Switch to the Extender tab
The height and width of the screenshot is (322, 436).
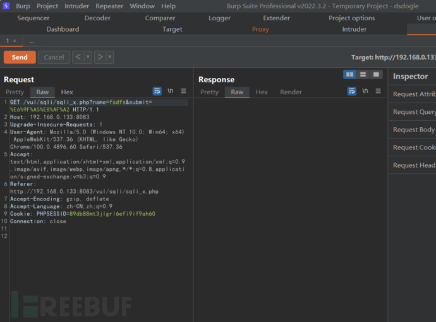coord(276,18)
